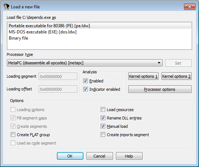Click the IDA portrait icon in title bar

tap(7, 7)
